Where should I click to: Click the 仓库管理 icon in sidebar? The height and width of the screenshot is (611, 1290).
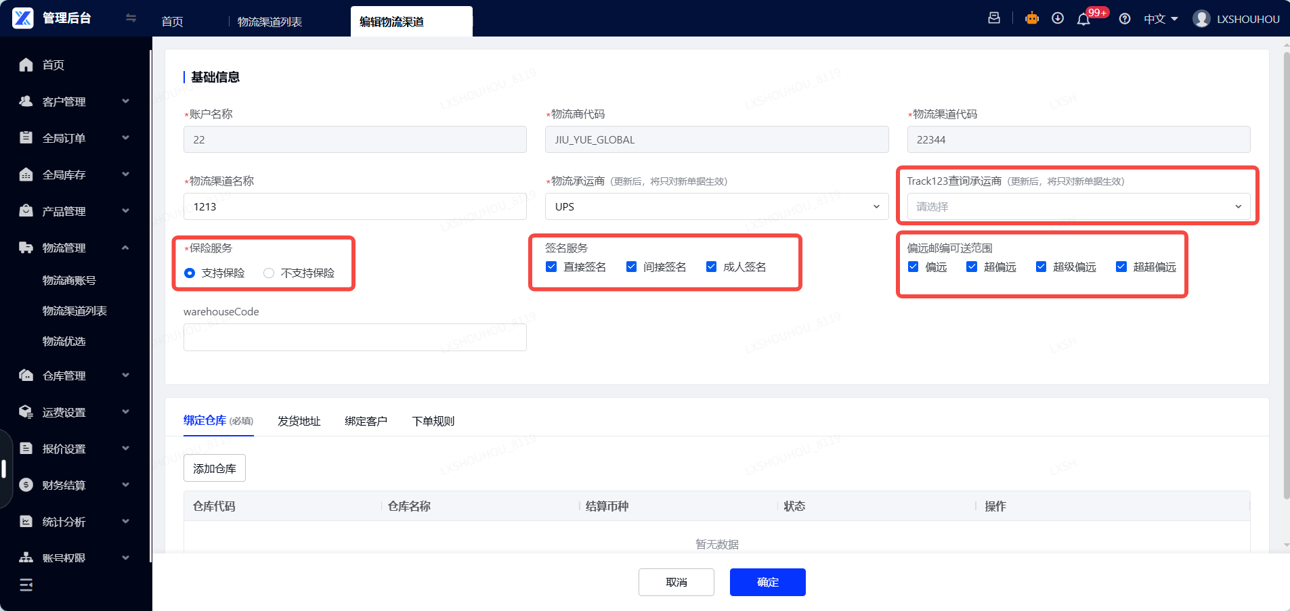pyautogui.click(x=26, y=376)
